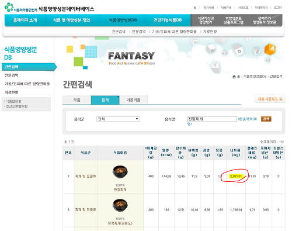Click the 식품의약품안전처 logo icon
The image size is (292, 231).
click(9, 7)
